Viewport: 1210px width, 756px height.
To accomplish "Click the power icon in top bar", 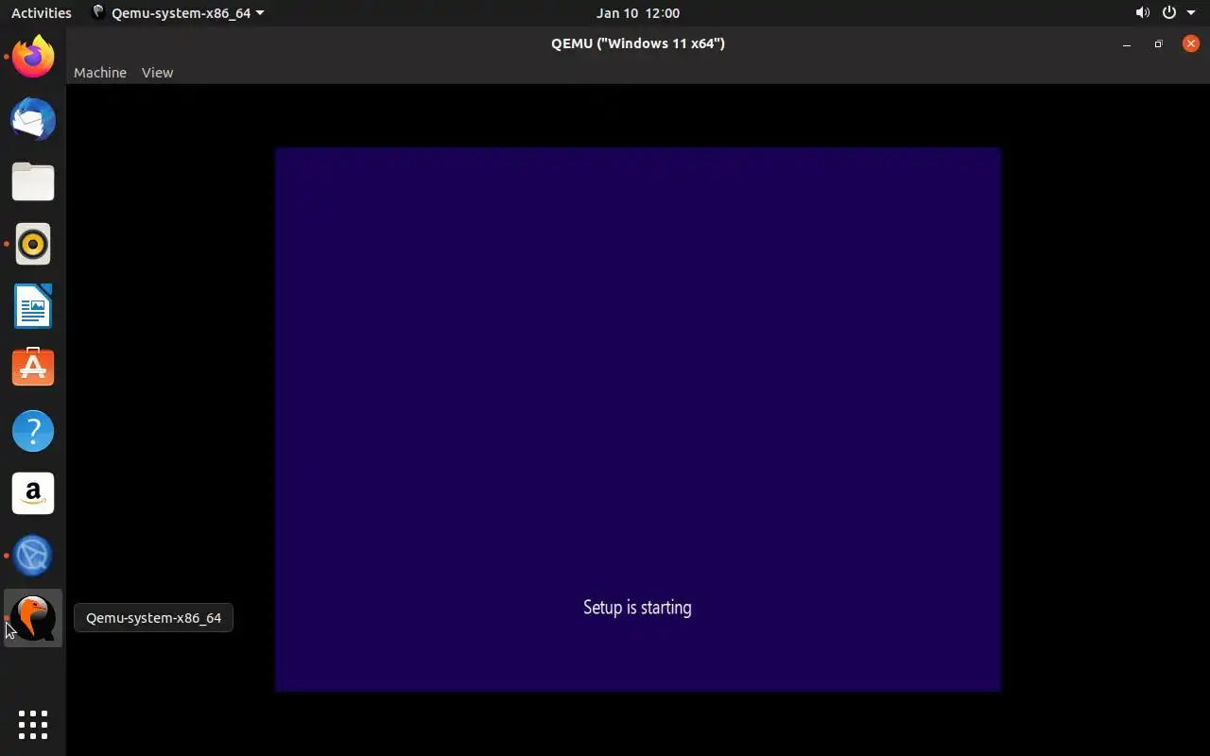I will (x=1169, y=13).
